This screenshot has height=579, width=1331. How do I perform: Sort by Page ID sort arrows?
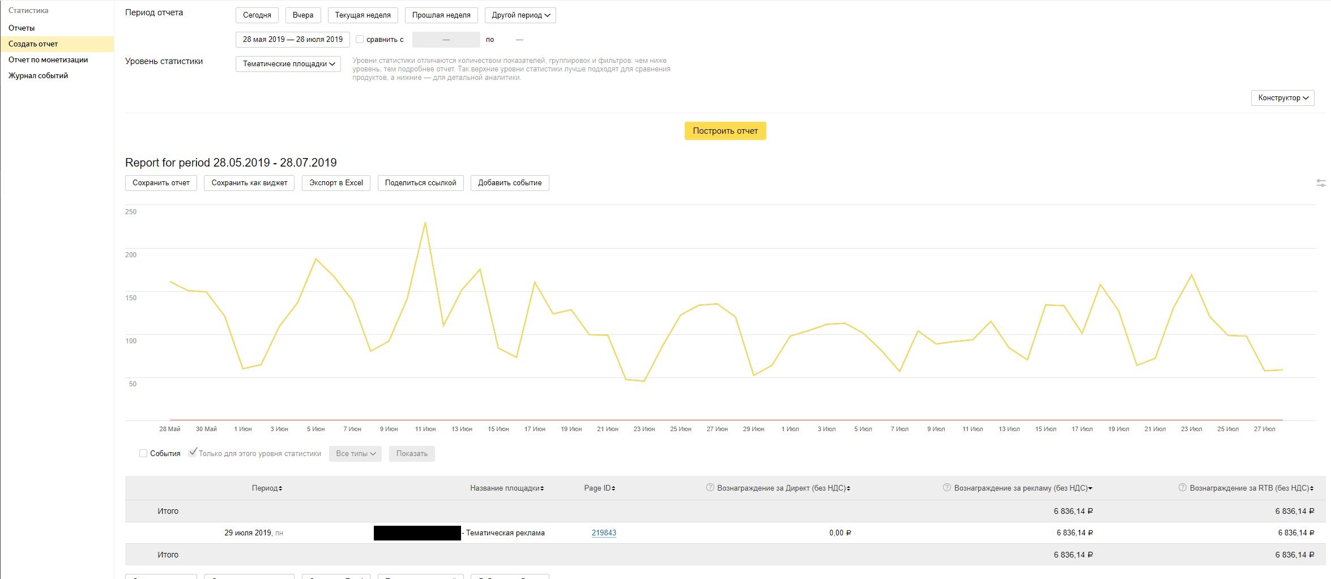point(613,488)
